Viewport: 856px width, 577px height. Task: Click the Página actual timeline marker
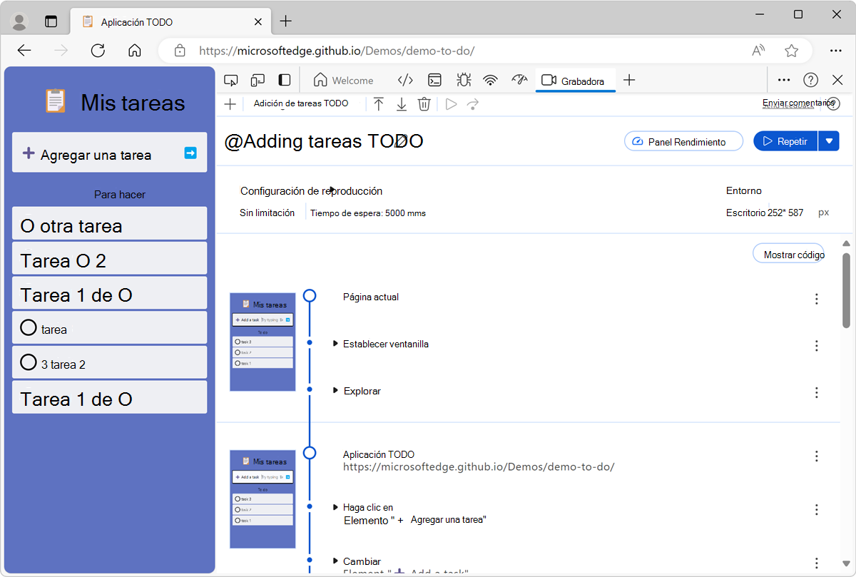click(310, 295)
